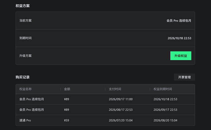Click ¥89 amount in the 2026/09/17 row
The width and height of the screenshot is (211, 130).
(66, 99)
